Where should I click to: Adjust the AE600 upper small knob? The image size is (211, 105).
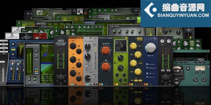(x=36, y=51)
